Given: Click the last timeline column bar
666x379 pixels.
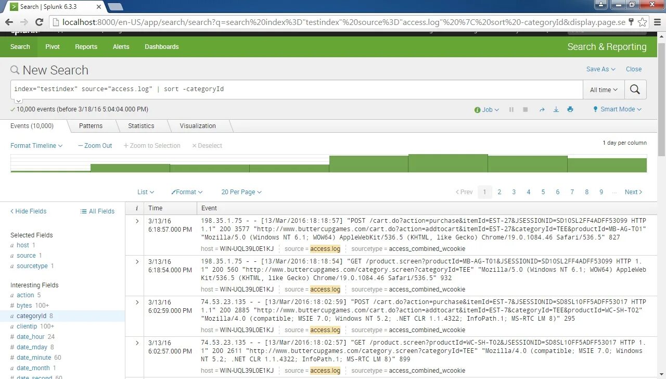Looking at the screenshot, I should click(607, 165).
